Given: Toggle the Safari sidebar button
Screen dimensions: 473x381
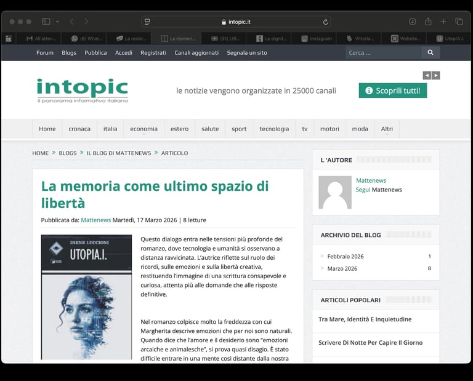Looking at the screenshot, I should 46,22.
